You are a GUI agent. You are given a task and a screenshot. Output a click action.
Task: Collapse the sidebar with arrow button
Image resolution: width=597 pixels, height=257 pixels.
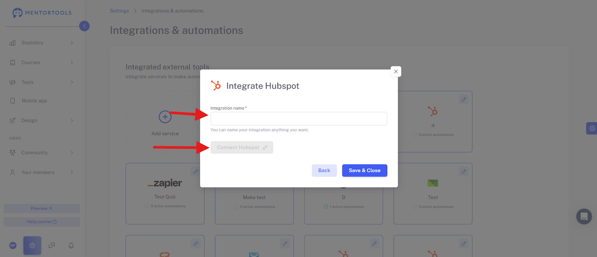[x=84, y=26]
